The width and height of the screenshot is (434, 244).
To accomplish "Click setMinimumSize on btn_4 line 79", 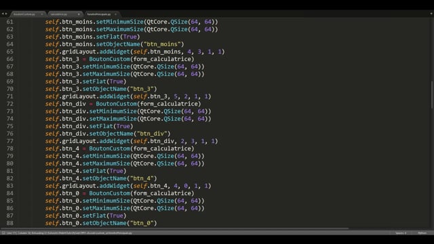I will (106, 156).
